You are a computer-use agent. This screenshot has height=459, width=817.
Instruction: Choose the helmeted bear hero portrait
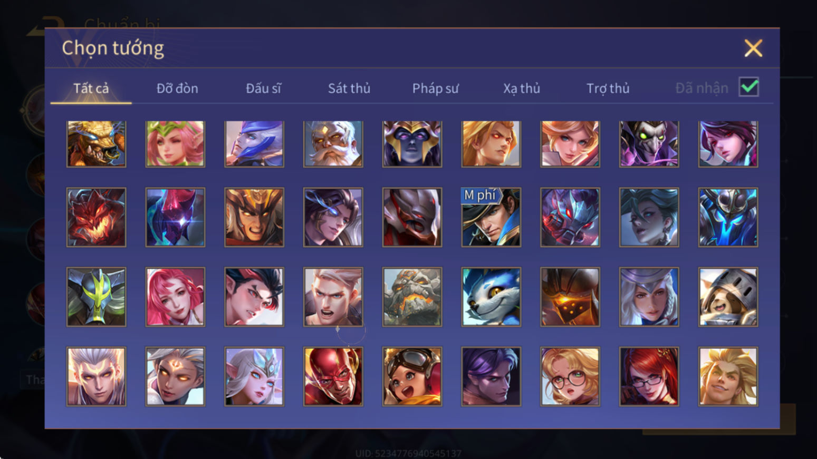(728, 297)
